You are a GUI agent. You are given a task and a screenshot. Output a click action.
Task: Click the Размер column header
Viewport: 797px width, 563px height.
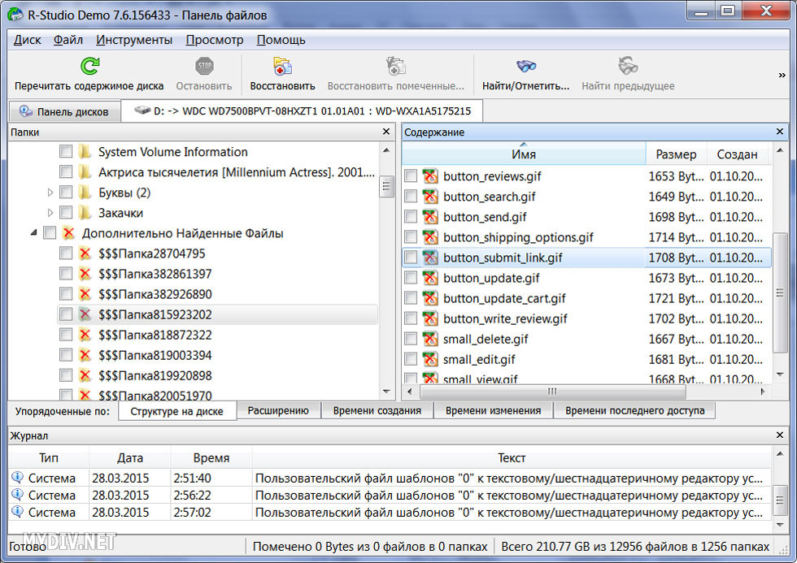coord(676,154)
